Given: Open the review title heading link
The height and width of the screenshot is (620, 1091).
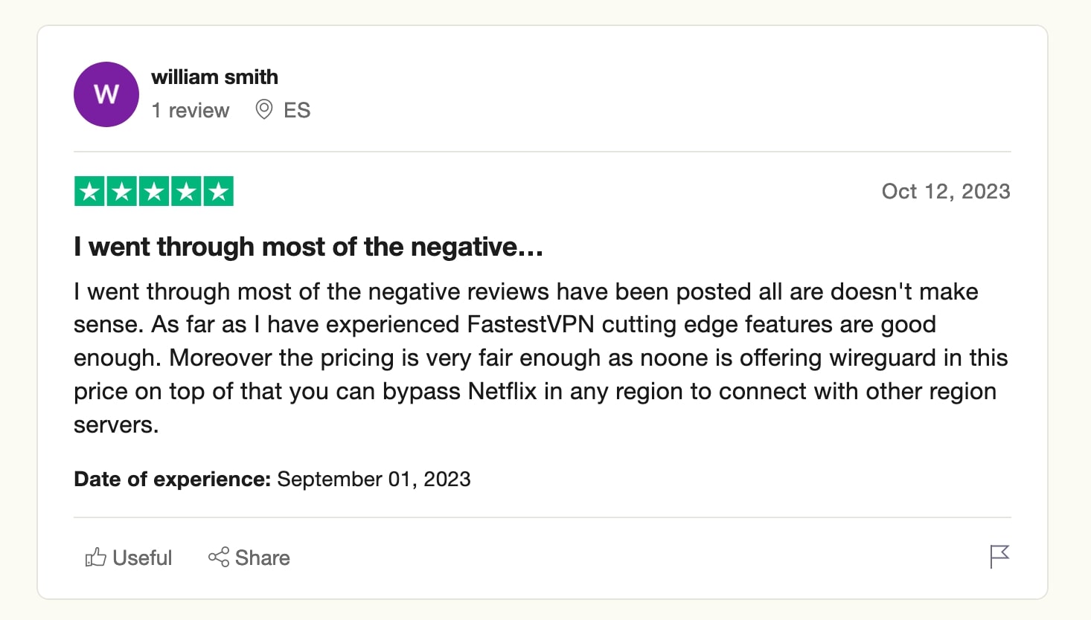Looking at the screenshot, I should 308,247.
